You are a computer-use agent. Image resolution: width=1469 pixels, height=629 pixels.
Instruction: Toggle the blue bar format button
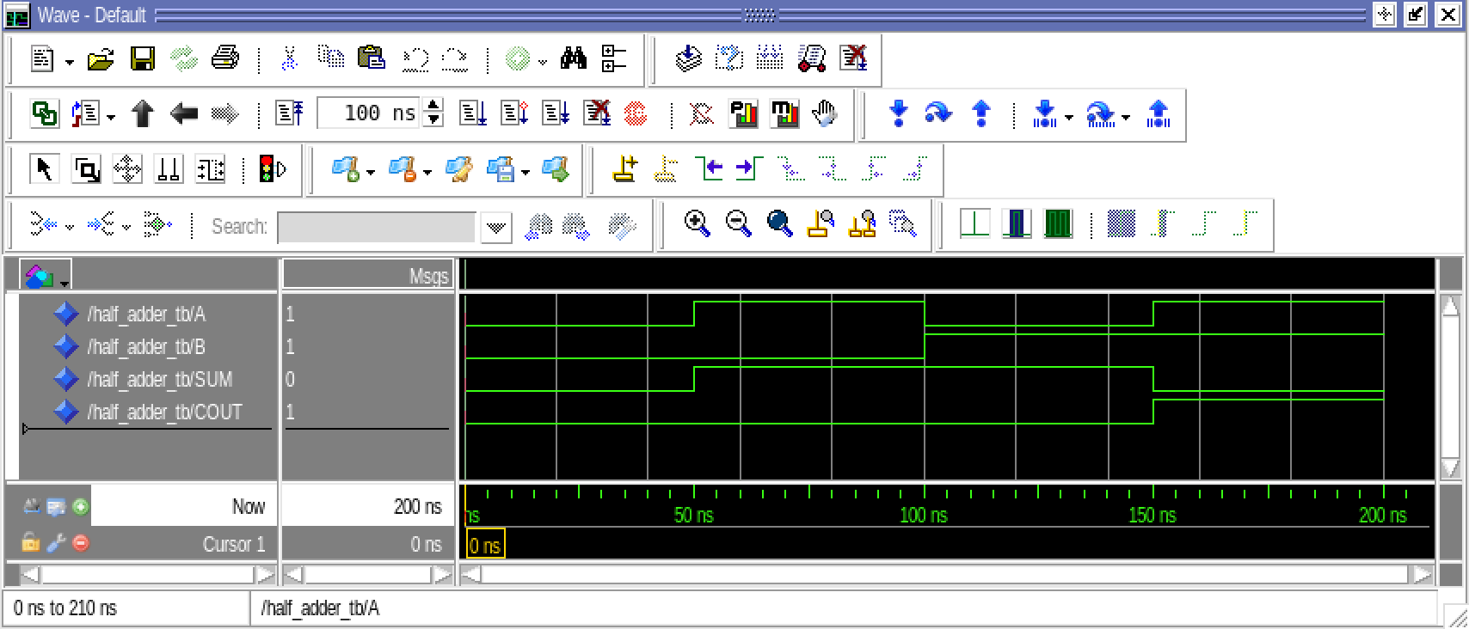point(1017,224)
